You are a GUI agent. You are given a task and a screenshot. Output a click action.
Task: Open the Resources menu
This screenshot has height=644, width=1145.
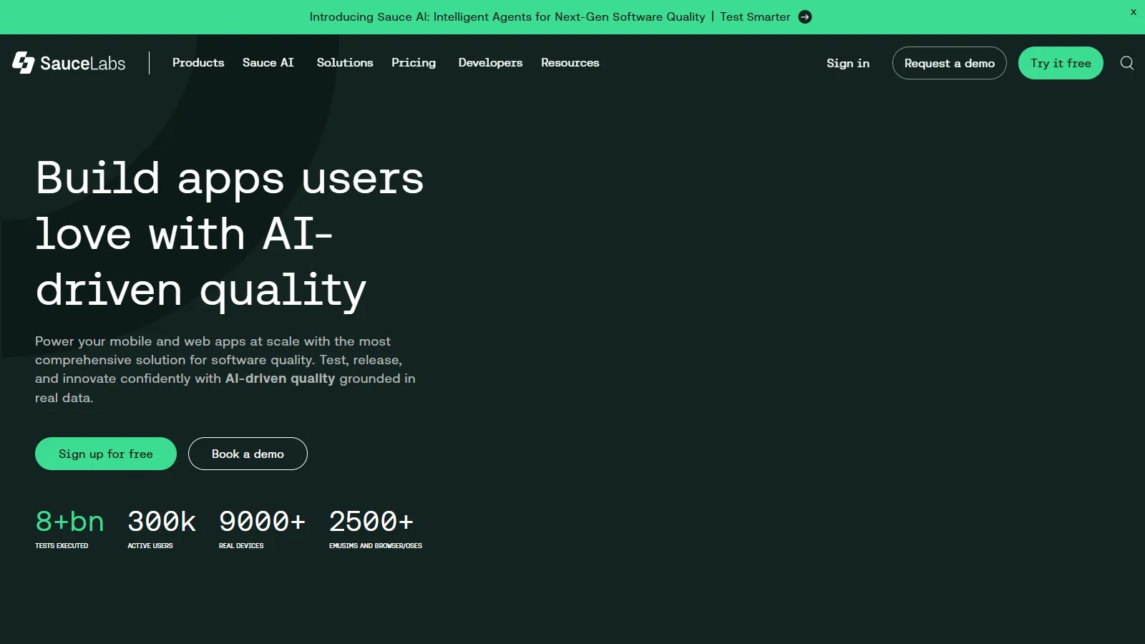(570, 63)
